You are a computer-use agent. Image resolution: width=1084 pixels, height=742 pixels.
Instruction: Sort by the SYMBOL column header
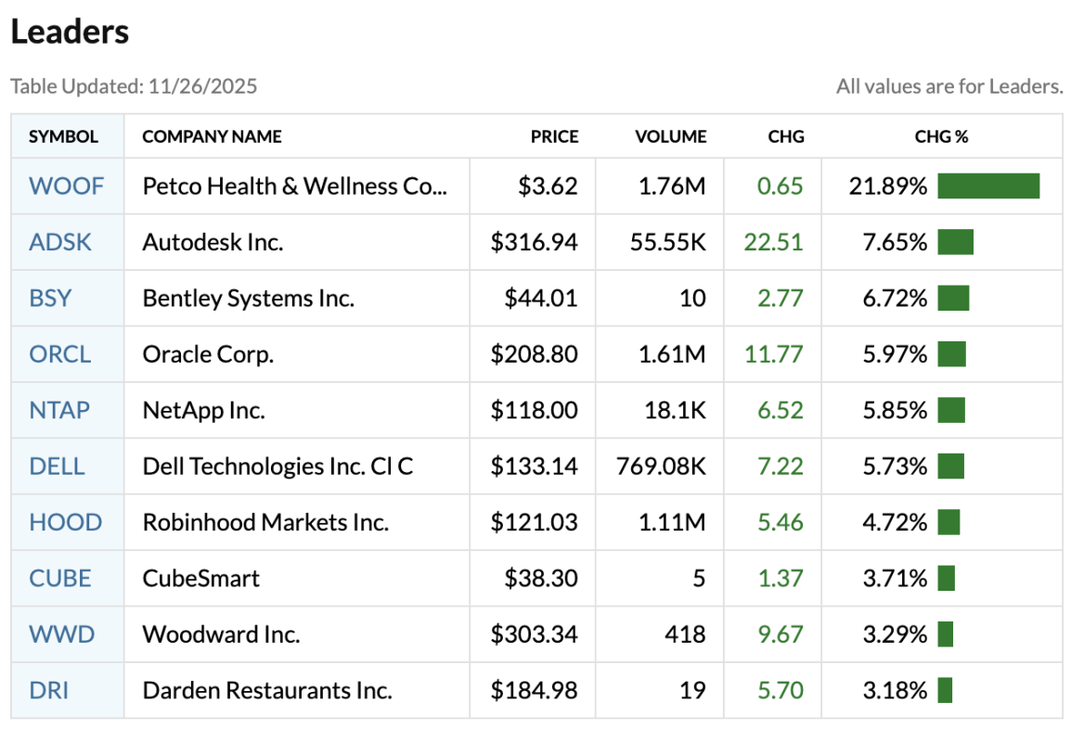tap(63, 137)
